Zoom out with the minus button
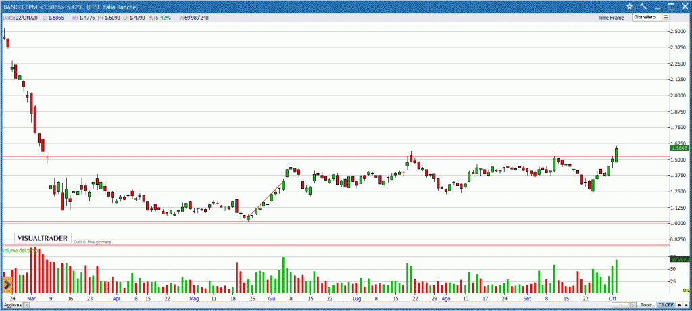The image size is (692, 311). tap(685, 306)
